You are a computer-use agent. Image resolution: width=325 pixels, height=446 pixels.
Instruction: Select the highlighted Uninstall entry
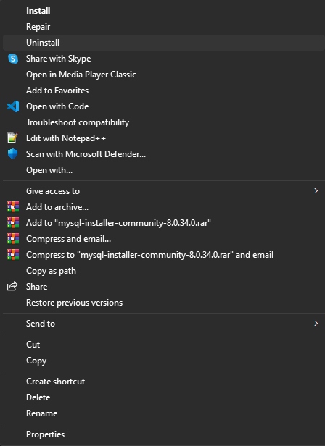point(164,43)
